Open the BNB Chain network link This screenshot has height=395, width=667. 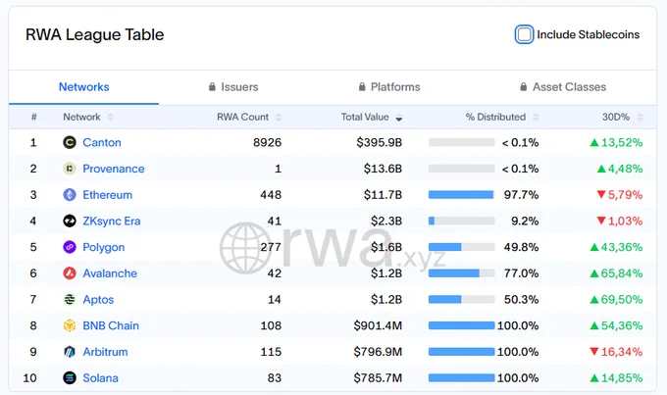pos(111,325)
